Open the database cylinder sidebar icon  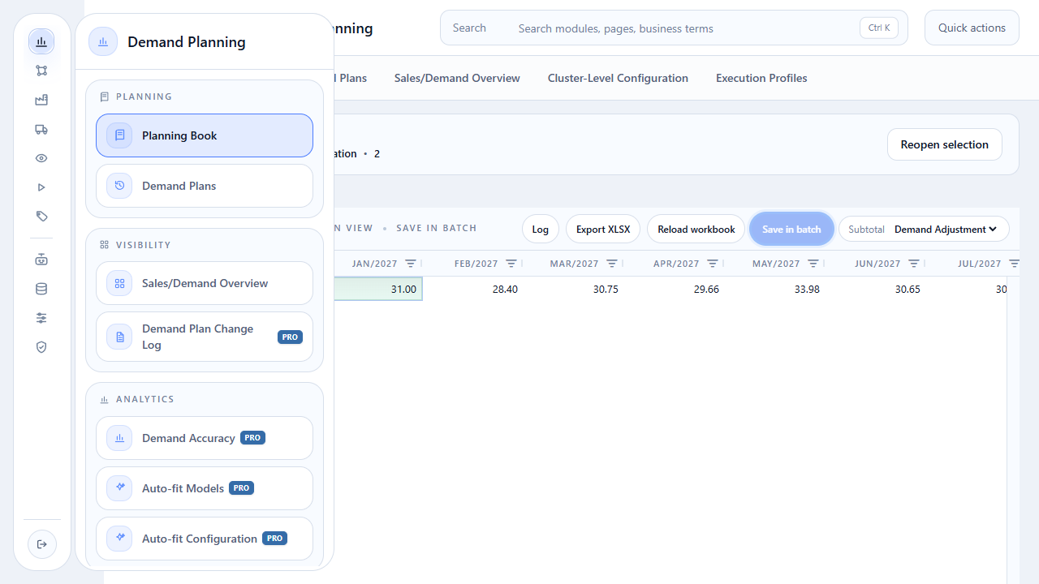pos(41,289)
